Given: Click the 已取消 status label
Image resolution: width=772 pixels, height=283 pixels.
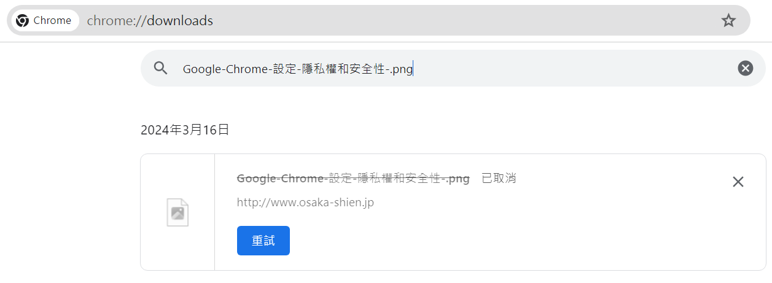Looking at the screenshot, I should pos(499,179).
